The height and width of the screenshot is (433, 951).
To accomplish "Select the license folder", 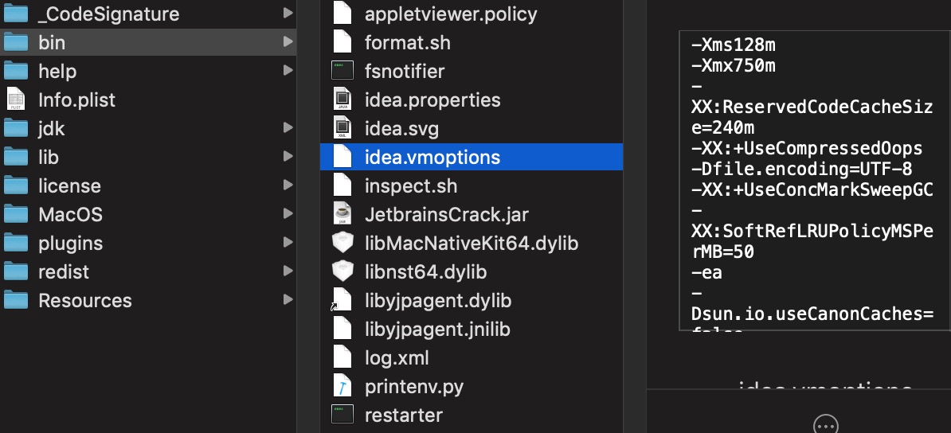I will click(x=148, y=185).
